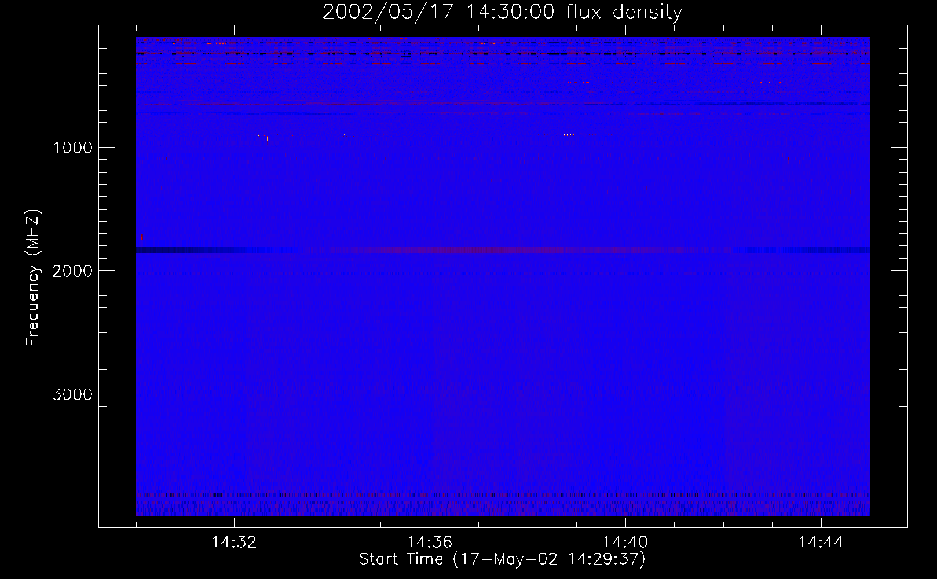Click the 14:32 time axis label
Screen dimensions: 937x579
click(234, 543)
